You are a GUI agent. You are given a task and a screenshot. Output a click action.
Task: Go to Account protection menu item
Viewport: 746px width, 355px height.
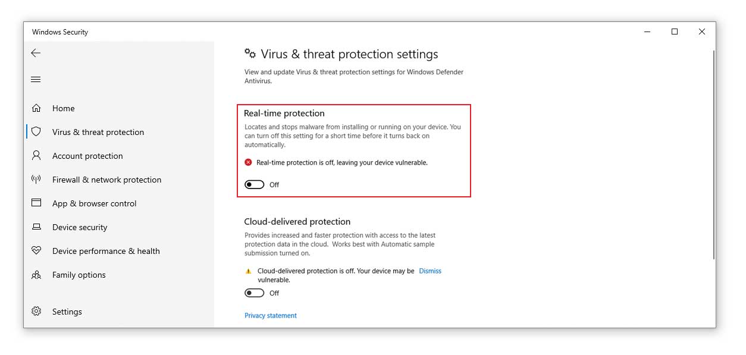[87, 156]
